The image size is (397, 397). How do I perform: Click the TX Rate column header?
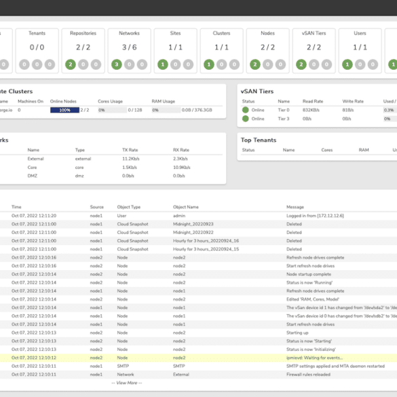(130, 150)
